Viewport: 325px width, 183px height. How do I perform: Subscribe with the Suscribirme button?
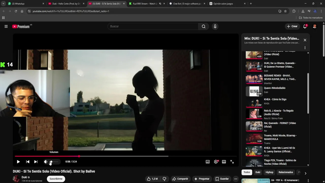56,179
